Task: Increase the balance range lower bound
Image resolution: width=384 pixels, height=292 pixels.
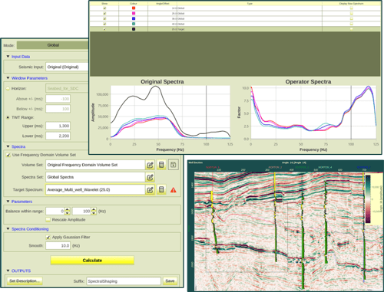Action: (68, 209)
